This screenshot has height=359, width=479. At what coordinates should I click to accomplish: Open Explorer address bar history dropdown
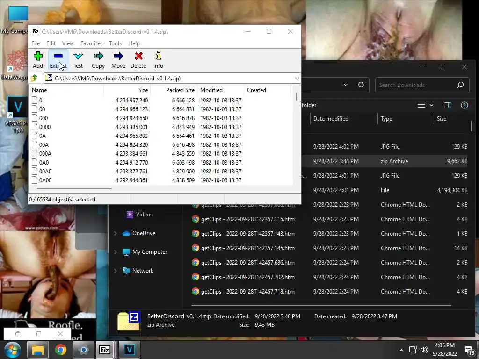click(x=346, y=85)
